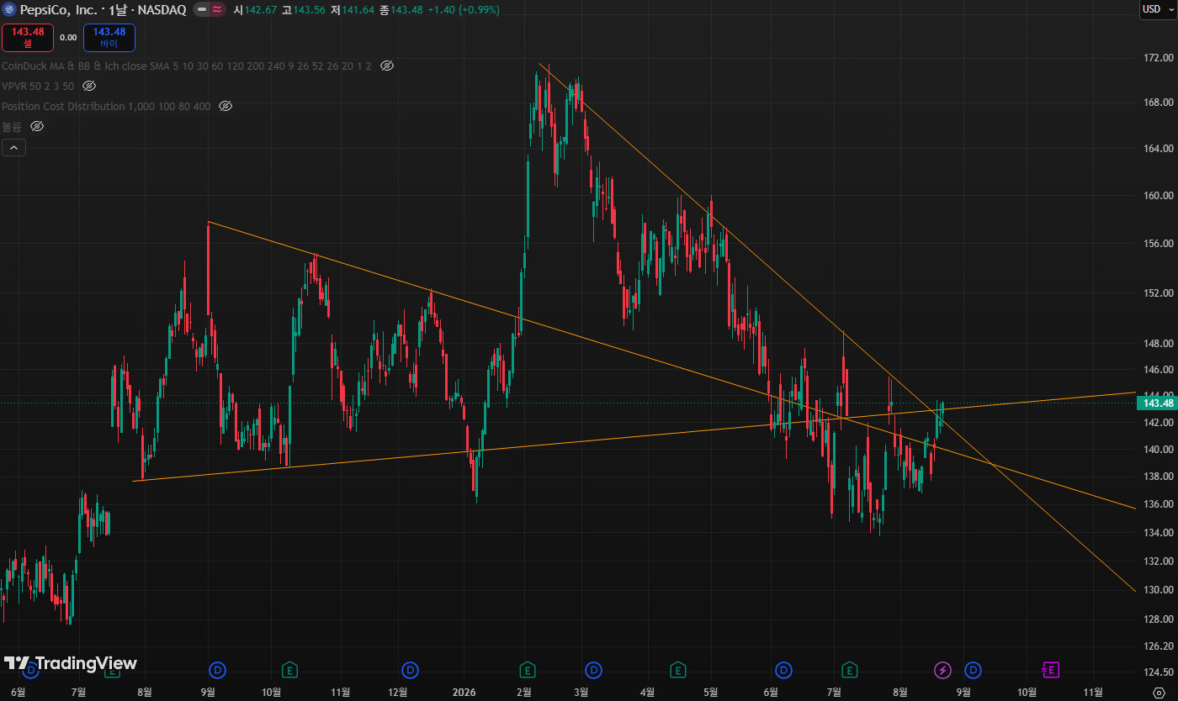Screen dimensions: 1178x701
Task: Click the close value 종143.48 in header
Action: pos(401,10)
